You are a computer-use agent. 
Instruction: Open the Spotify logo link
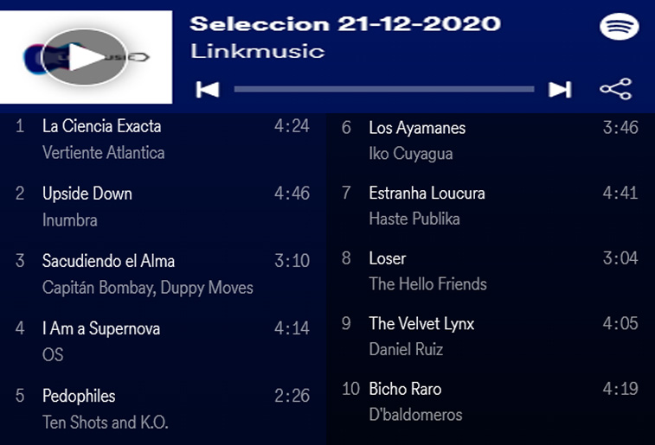point(619,27)
